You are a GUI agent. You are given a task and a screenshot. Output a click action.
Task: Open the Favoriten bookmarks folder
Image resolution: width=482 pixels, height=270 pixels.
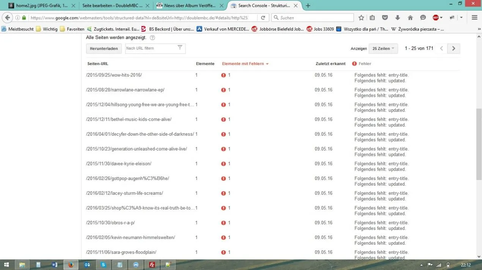(72, 29)
